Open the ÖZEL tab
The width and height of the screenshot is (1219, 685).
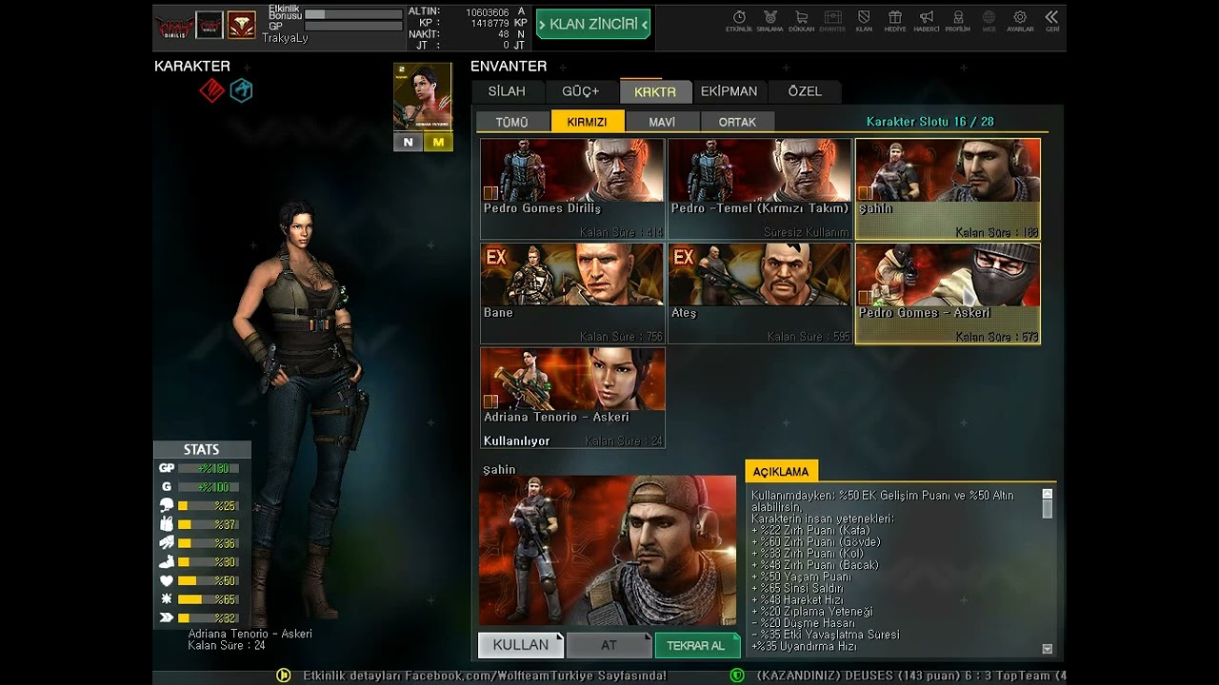[x=805, y=91]
